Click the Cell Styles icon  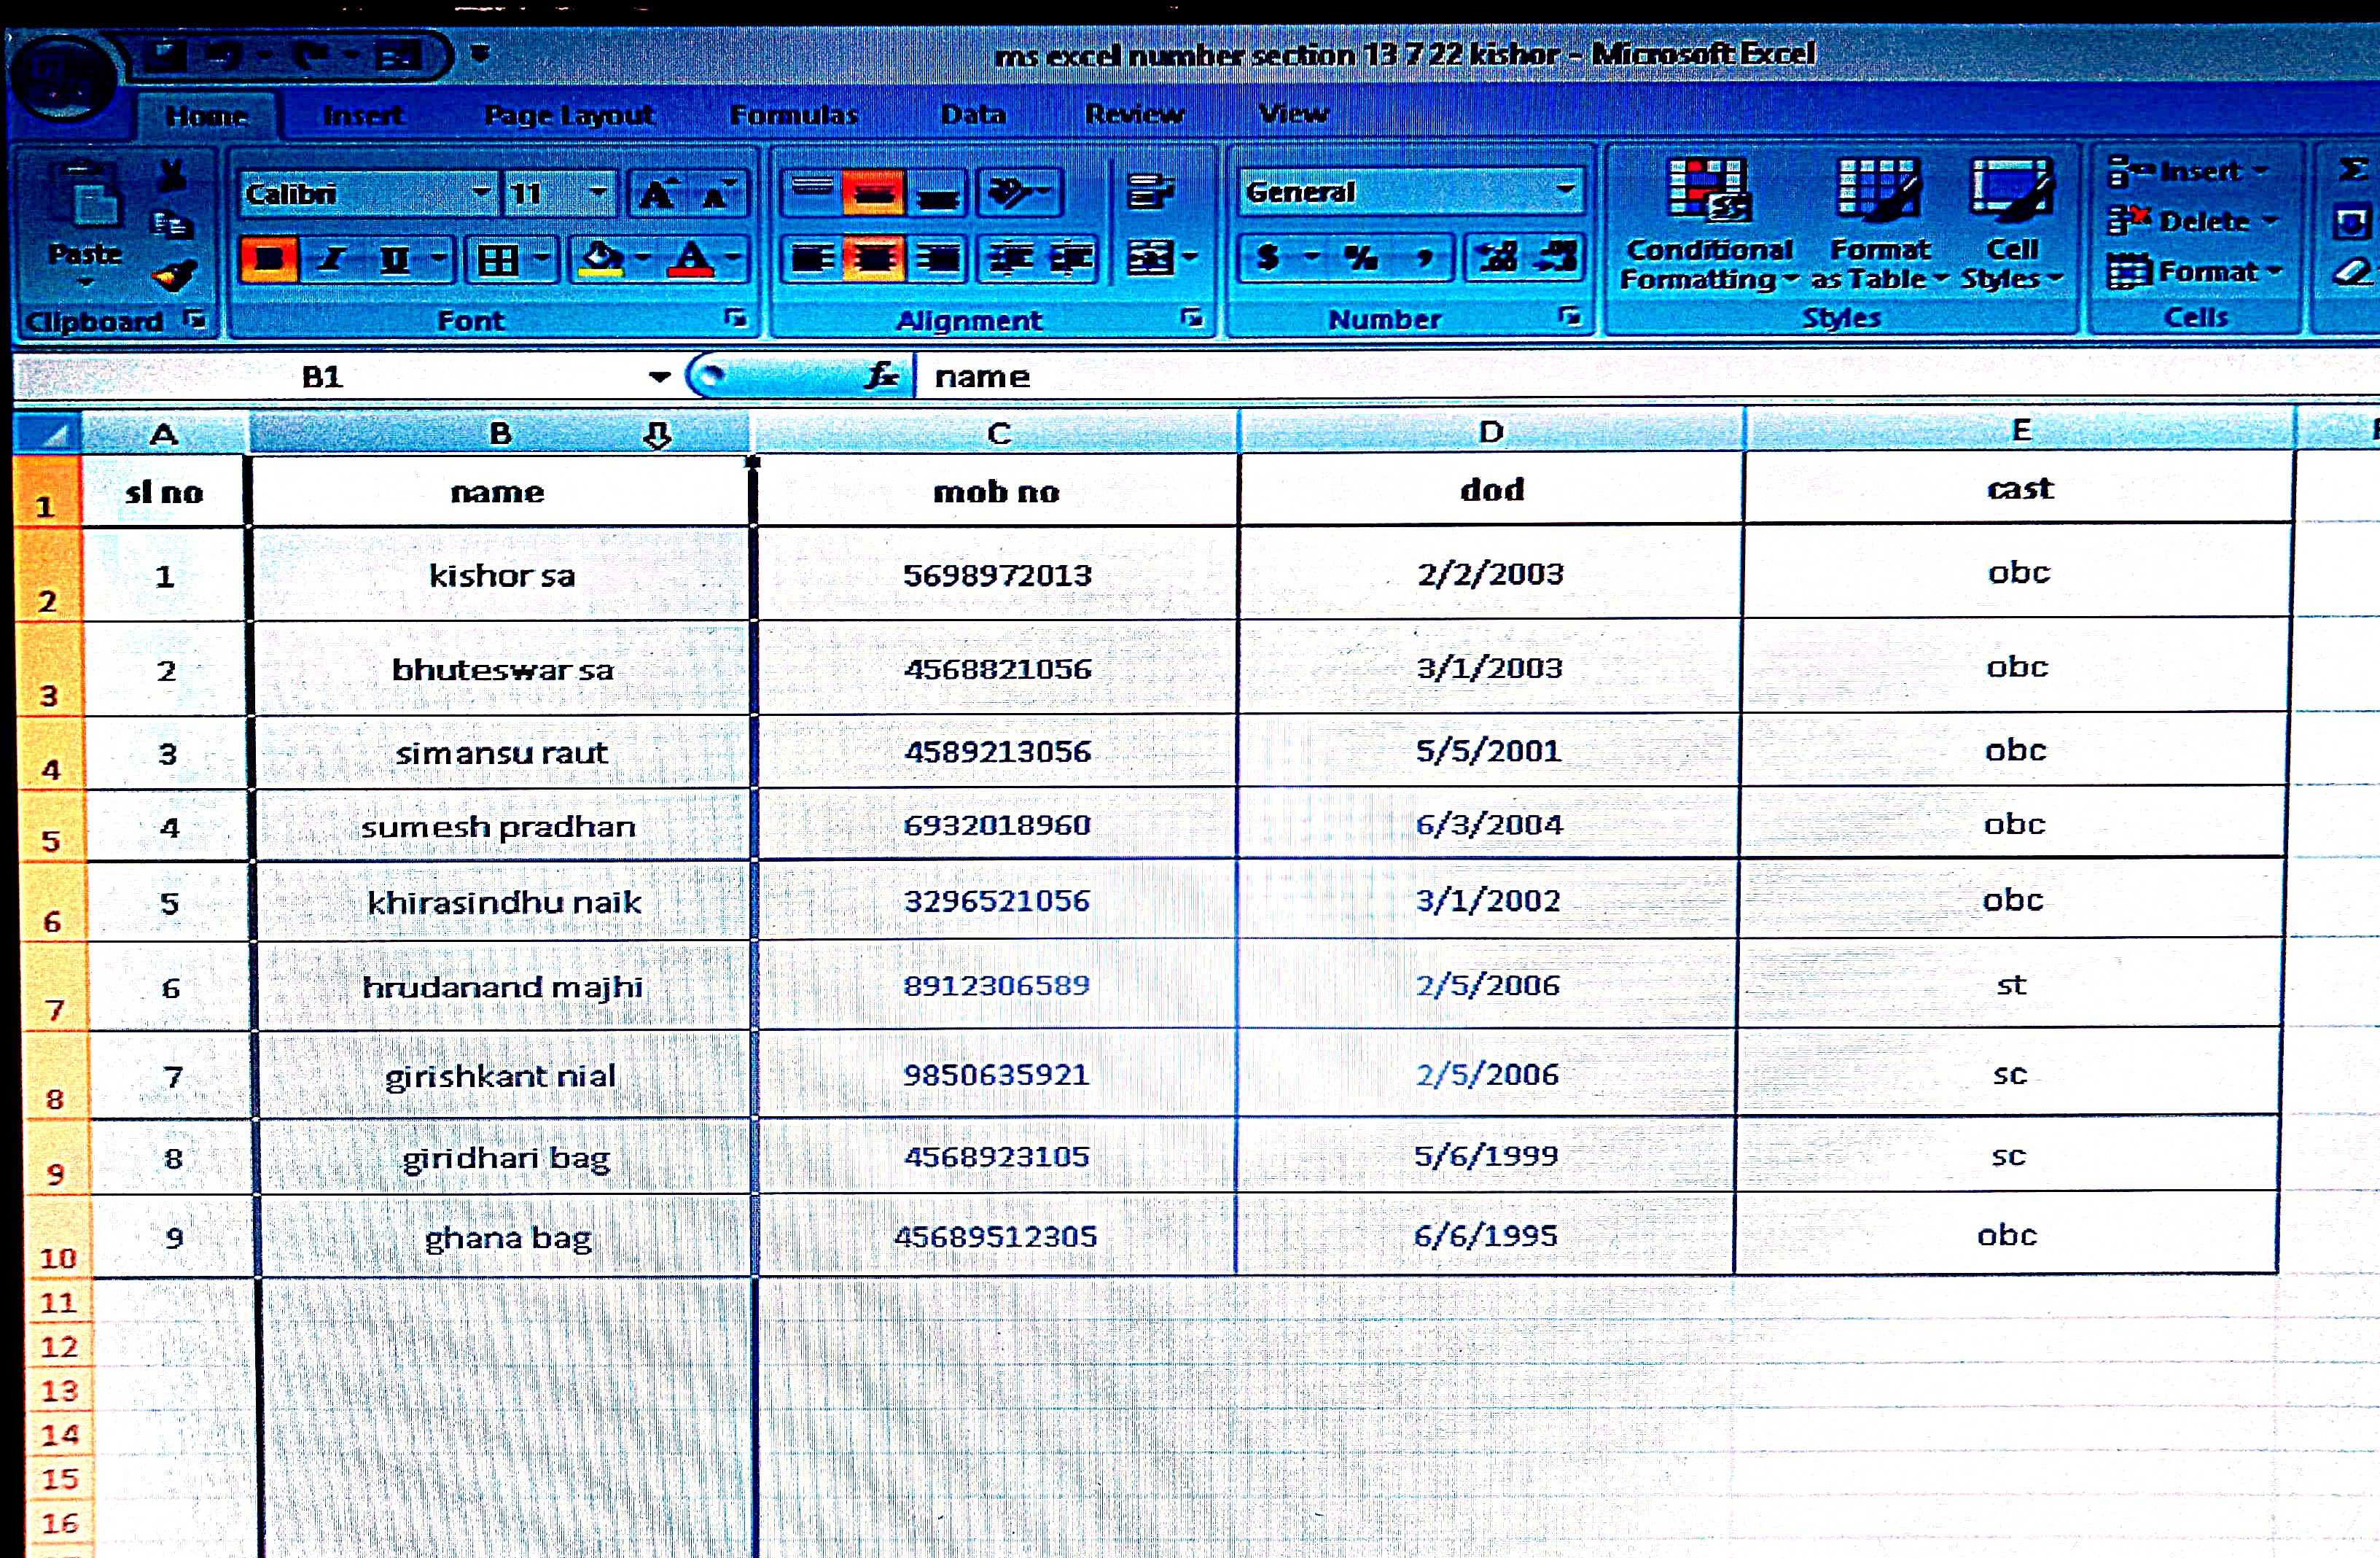(2011, 189)
